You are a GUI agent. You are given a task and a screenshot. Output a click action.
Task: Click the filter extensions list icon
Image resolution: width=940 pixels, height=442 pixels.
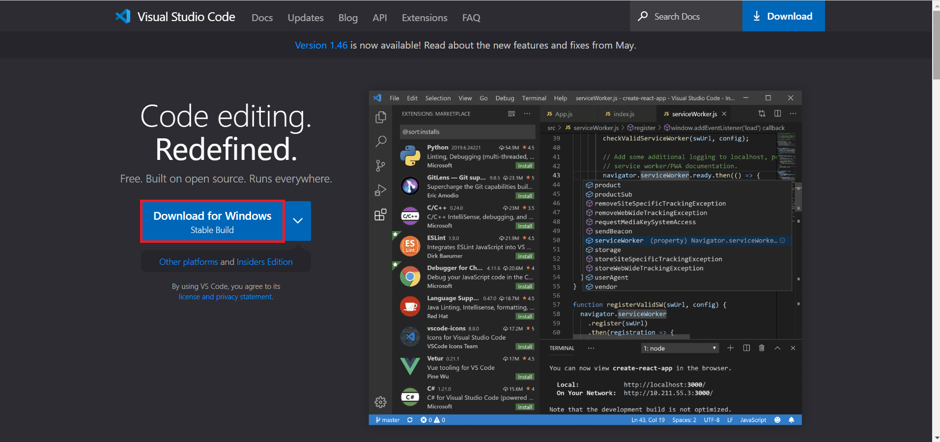512,114
